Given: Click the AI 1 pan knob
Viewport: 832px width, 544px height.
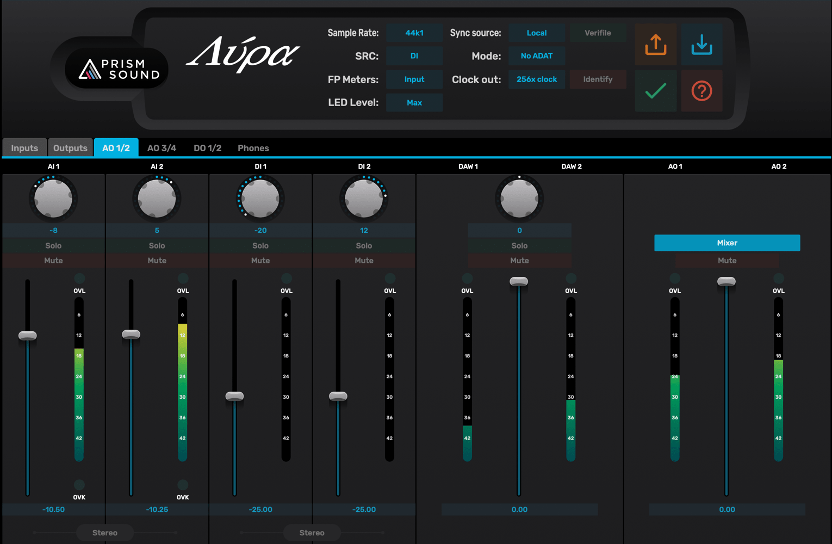Looking at the screenshot, I should [x=53, y=199].
